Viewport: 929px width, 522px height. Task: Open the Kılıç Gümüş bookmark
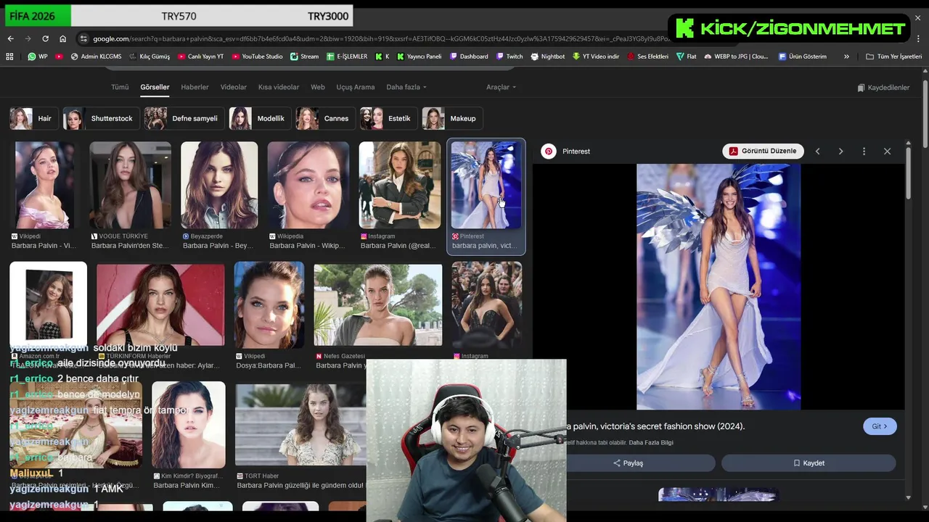(x=150, y=57)
